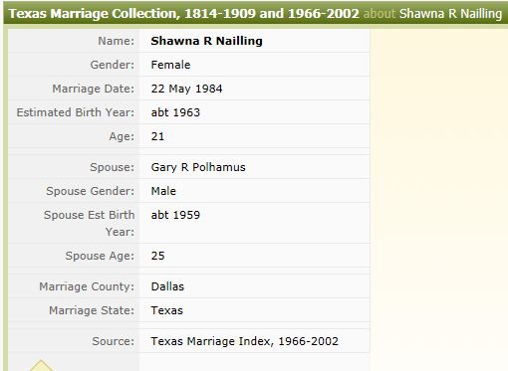This screenshot has height=371, width=508.
Task: Click the Spouse Est Birth Year label
Action: [x=90, y=223]
